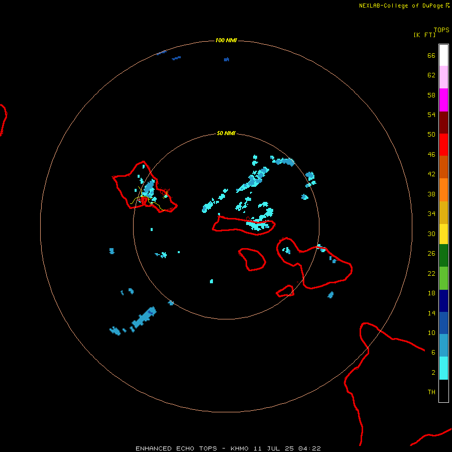Click the large echo band southwest of Oahu
This screenshot has width=452, height=452.
click(144, 317)
